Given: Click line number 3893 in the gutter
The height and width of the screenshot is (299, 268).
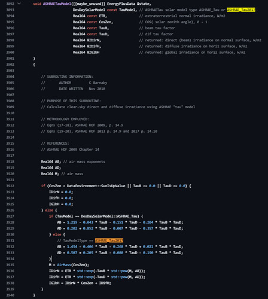Looking at the screenshot, I should (10, 10).
